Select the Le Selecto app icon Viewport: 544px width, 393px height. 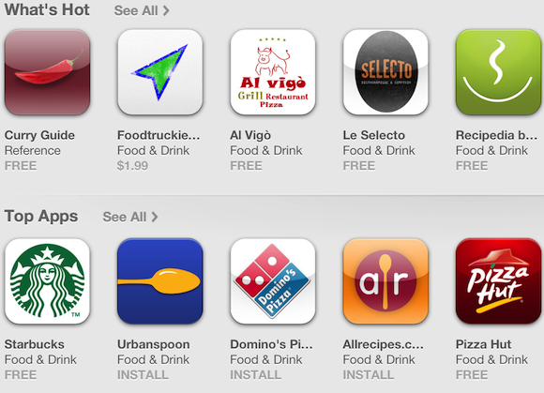385,72
